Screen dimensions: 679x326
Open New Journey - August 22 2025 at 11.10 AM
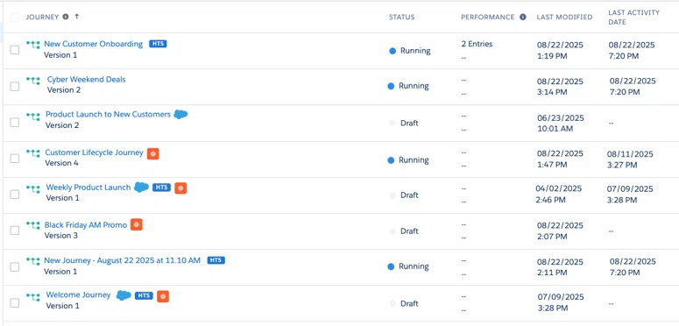pos(122,260)
